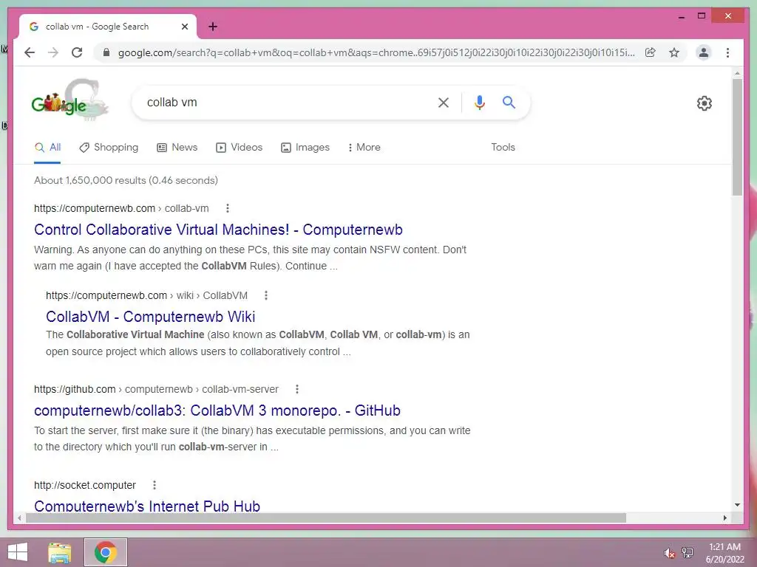Click the 'http://socket.computer' URL text
The height and width of the screenshot is (567, 757).
(x=85, y=485)
